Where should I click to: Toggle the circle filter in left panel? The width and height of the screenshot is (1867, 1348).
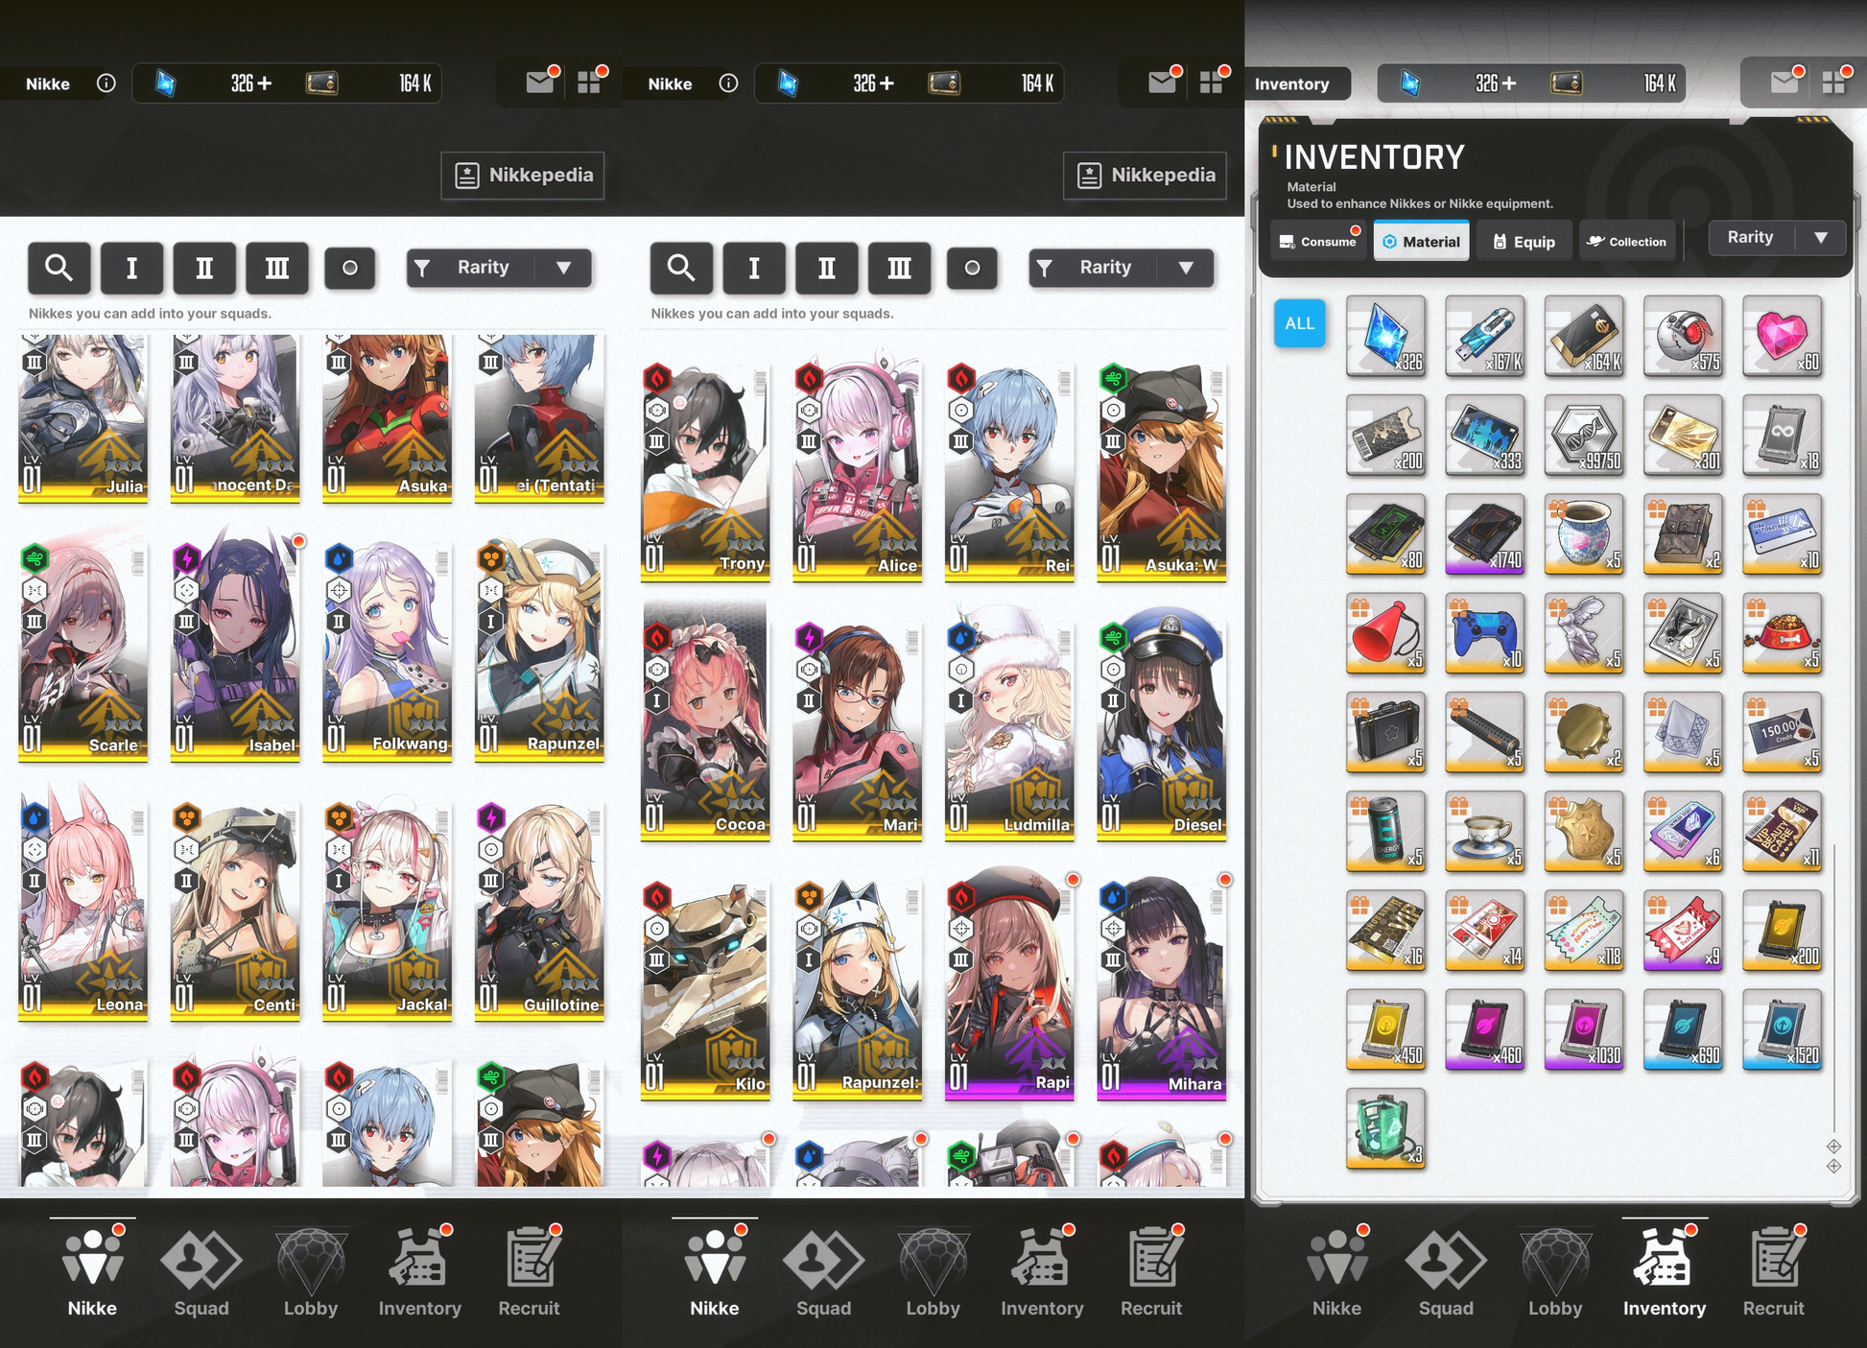[350, 268]
